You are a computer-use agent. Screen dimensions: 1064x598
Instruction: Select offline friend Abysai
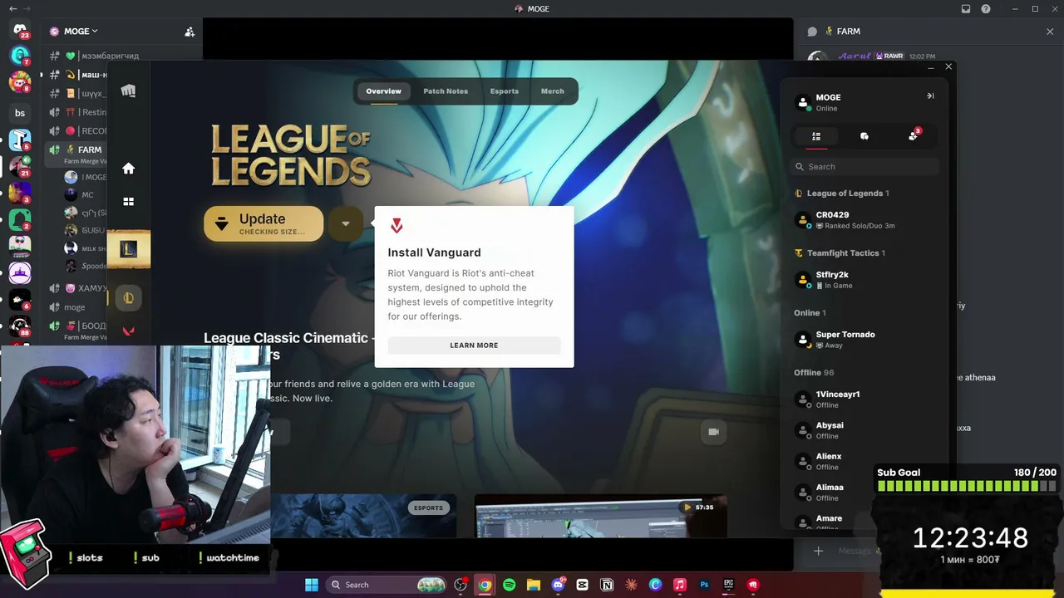[x=864, y=430]
